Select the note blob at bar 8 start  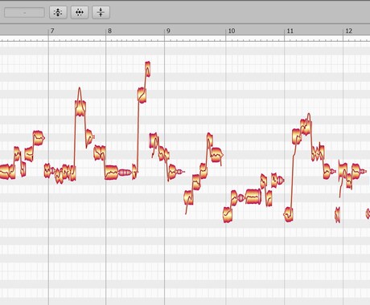(112, 173)
